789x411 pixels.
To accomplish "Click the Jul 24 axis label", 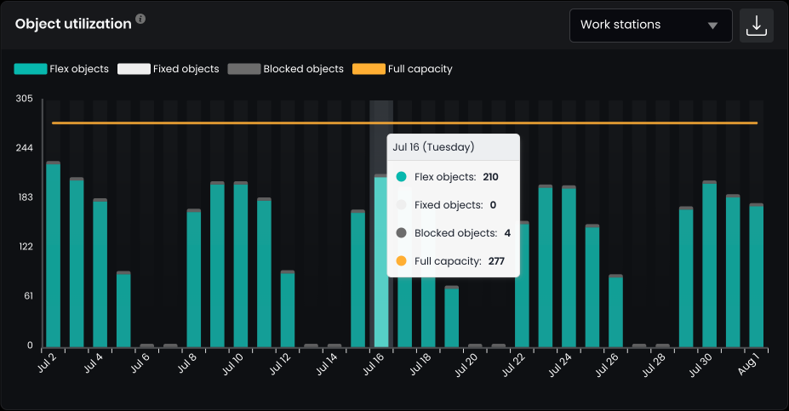I will (x=560, y=366).
